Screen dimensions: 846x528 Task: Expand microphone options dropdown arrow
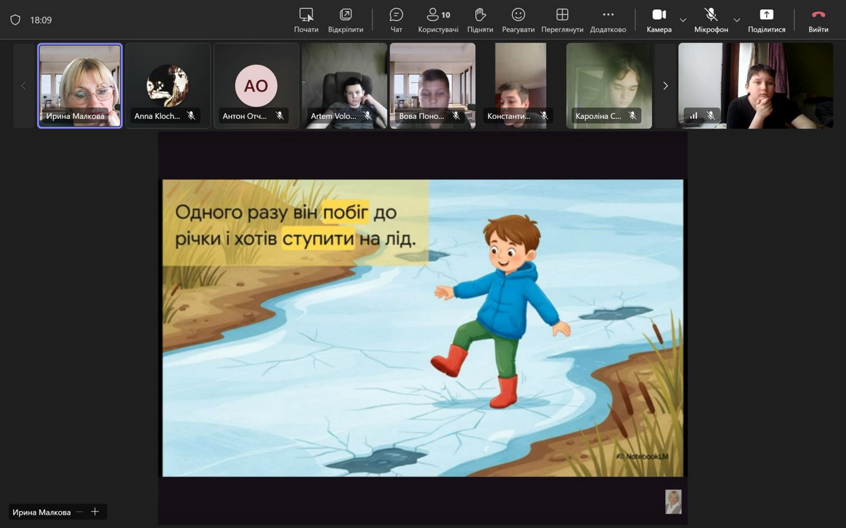737,20
